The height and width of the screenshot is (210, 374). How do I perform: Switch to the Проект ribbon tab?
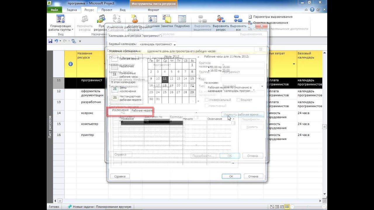pyautogui.click(x=107, y=10)
